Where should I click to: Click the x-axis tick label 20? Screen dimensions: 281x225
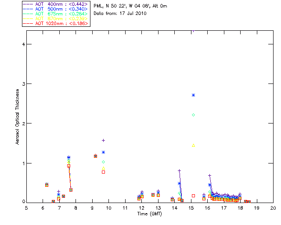click(x=273, y=207)
